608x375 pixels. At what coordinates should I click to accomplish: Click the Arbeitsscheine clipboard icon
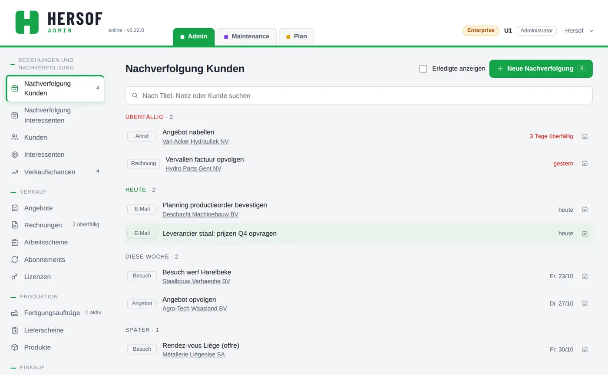(15, 242)
